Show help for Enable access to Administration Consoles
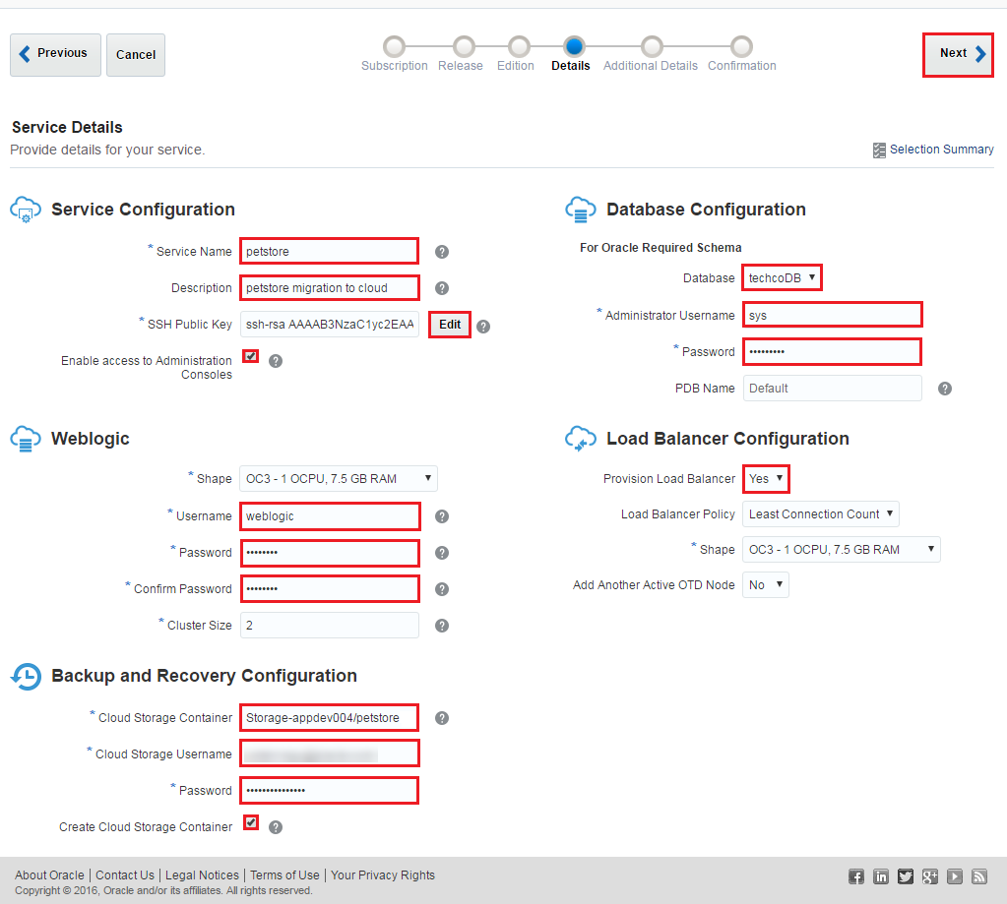Viewport: 1007px width, 904px height. (276, 361)
